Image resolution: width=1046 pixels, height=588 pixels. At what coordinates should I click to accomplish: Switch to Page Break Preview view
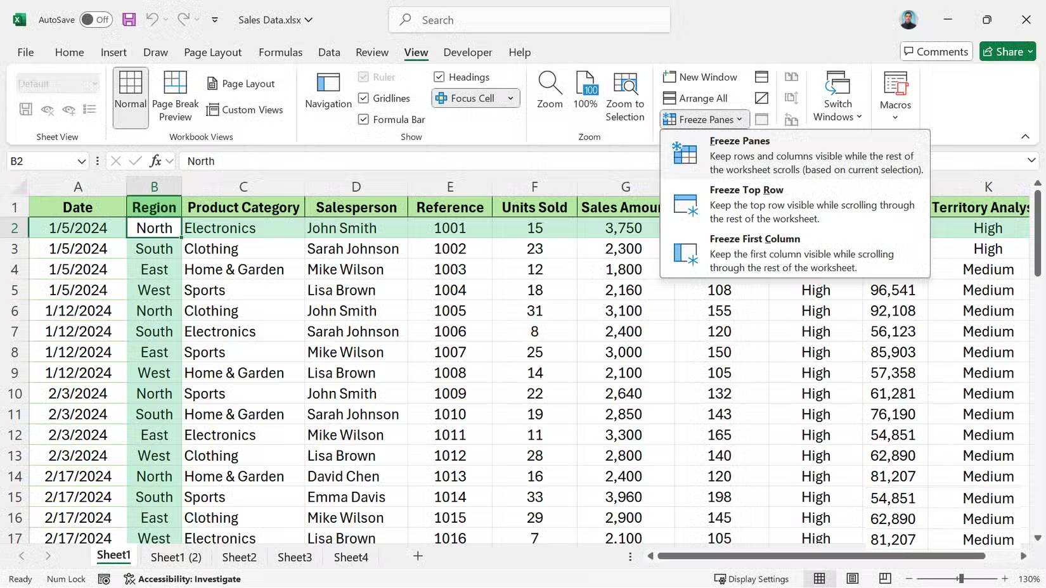click(x=174, y=94)
